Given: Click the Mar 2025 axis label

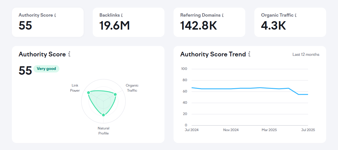Looking at the screenshot, I should click(x=269, y=130).
